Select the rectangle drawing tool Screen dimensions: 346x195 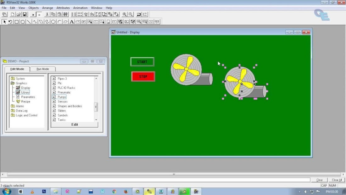coord(16,21)
